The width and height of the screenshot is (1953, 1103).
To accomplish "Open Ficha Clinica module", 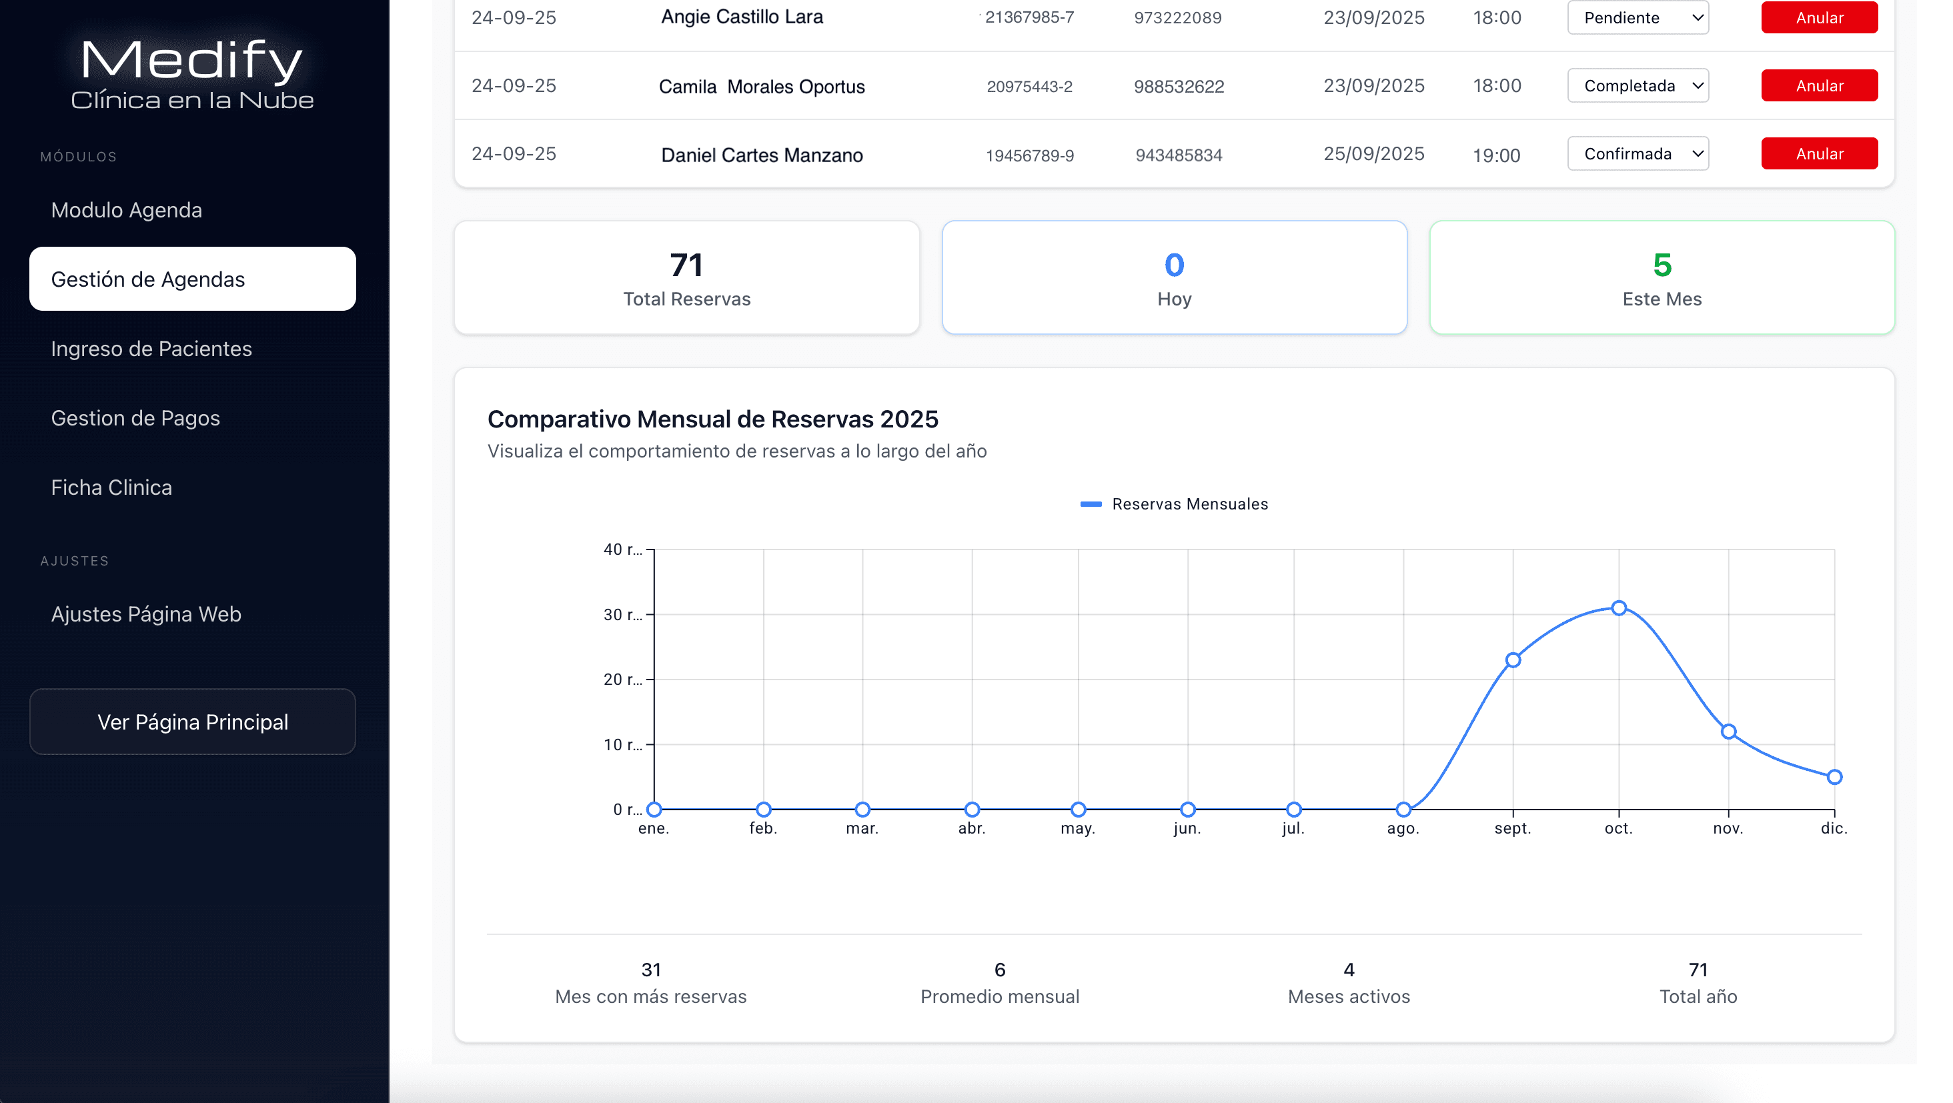I will click(x=111, y=487).
